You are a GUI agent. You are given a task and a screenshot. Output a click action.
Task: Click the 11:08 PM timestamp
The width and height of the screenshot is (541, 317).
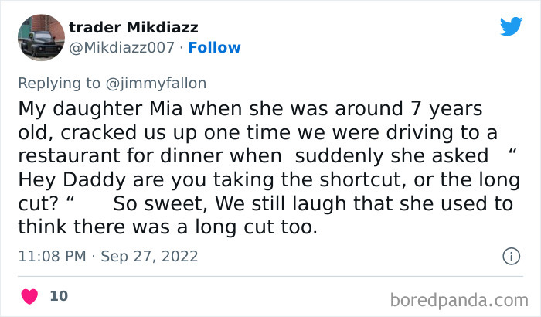(50, 256)
